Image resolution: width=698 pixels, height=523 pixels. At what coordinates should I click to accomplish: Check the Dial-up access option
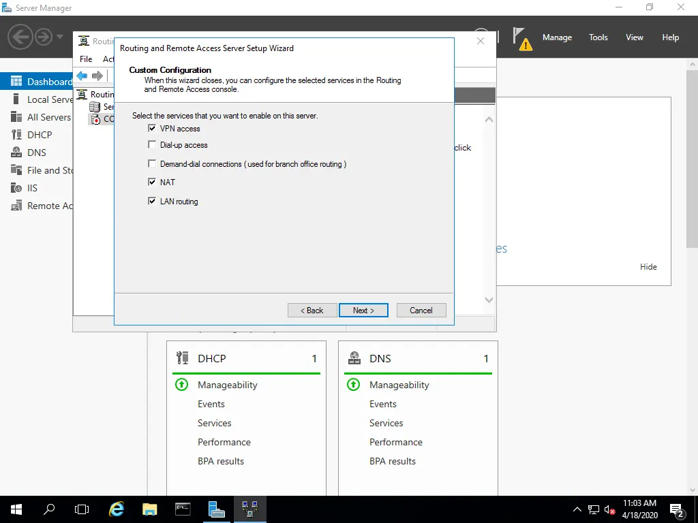pos(152,145)
